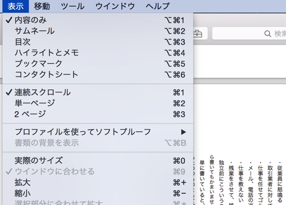
Task: Open the ヘルプ menu
Action: pos(158,6)
